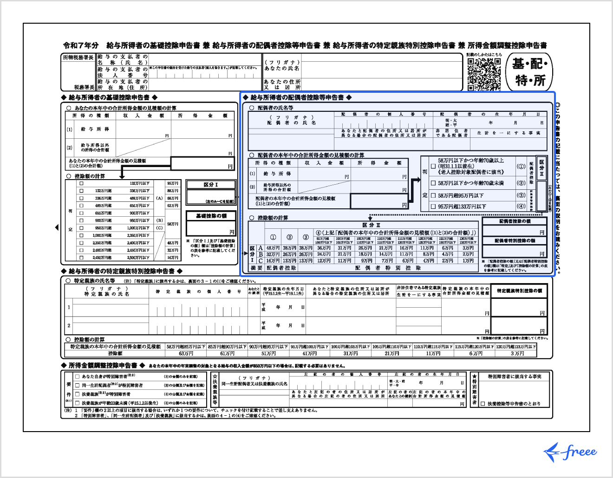Click the 基・配・特・所 badge
The height and width of the screenshot is (478, 613).
pos(530,72)
